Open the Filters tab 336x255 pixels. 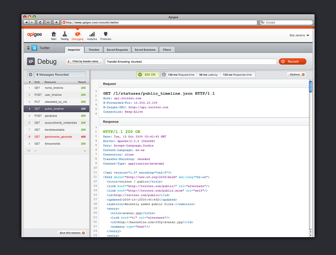pos(167,50)
